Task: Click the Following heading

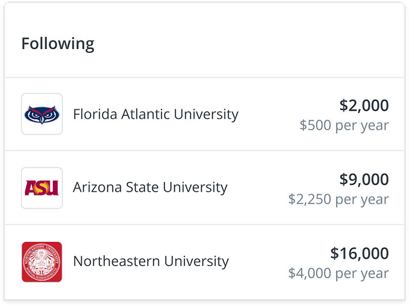Action: 58,43
